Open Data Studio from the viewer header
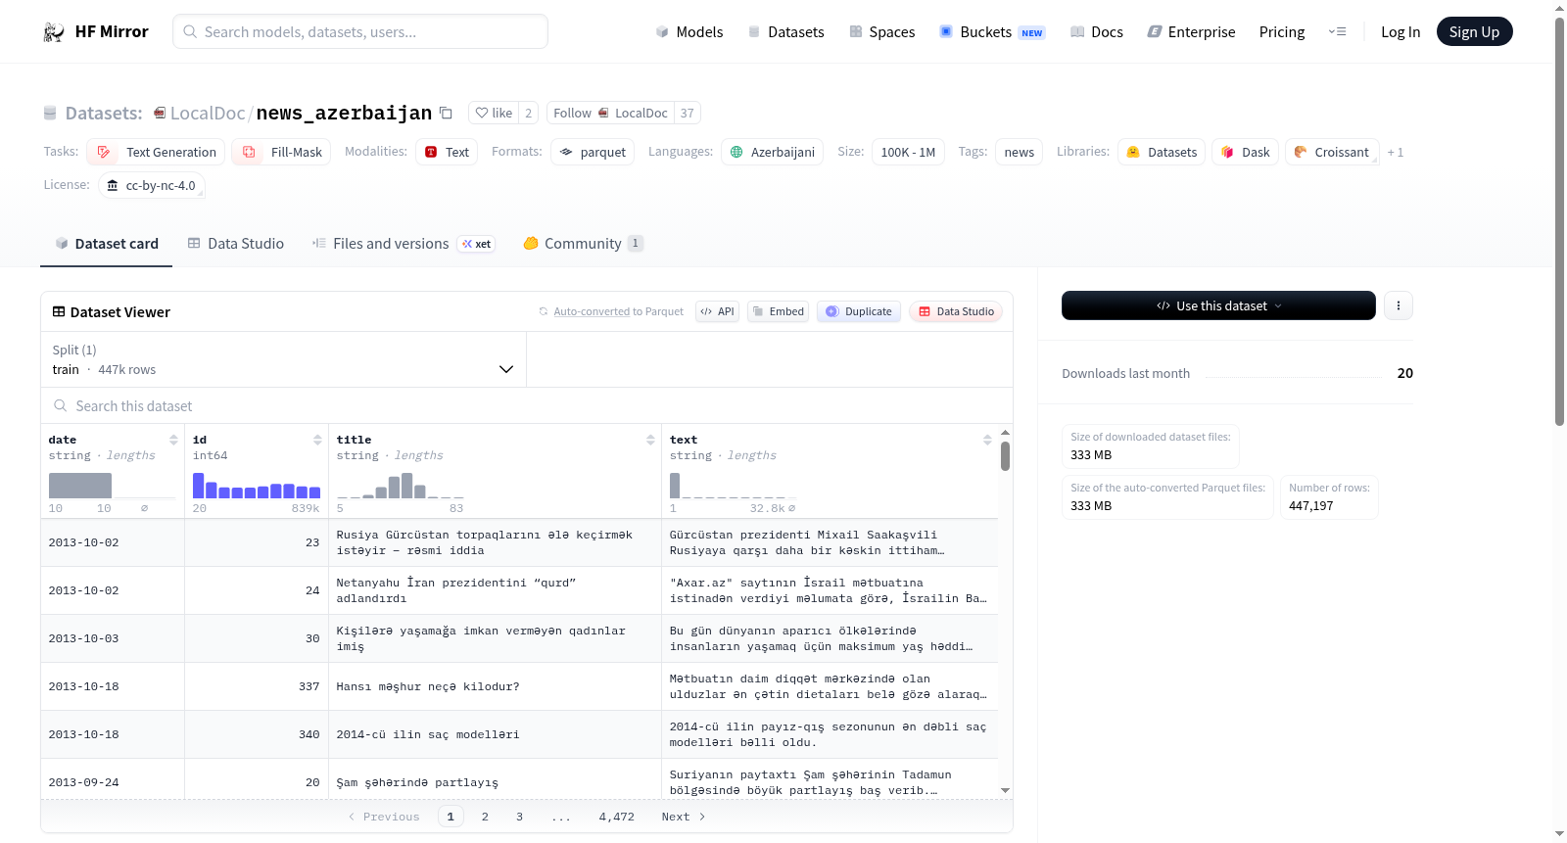 (956, 311)
